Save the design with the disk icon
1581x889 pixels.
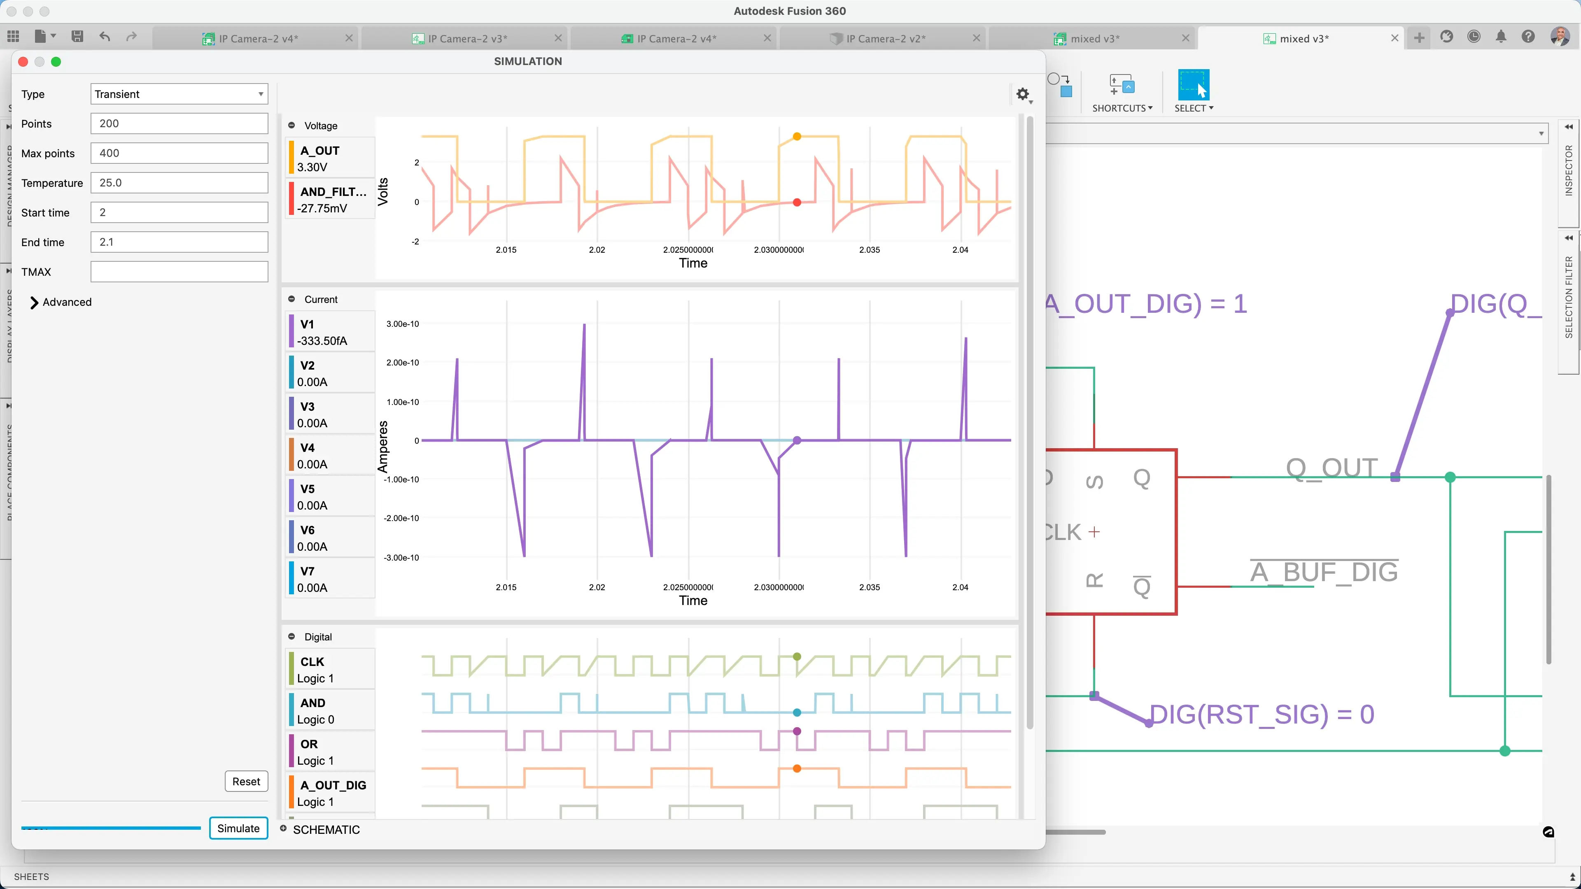point(77,37)
